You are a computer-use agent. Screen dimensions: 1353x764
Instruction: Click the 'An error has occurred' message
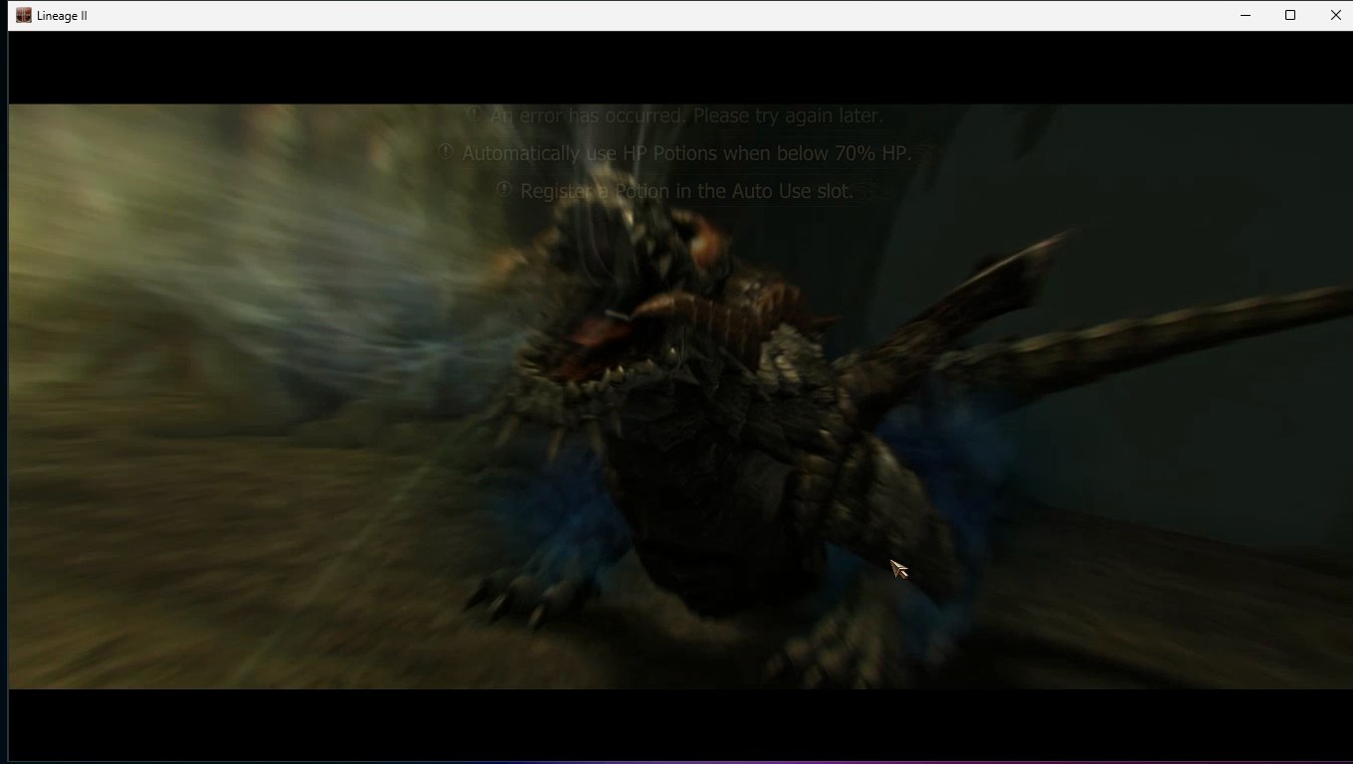(x=686, y=115)
